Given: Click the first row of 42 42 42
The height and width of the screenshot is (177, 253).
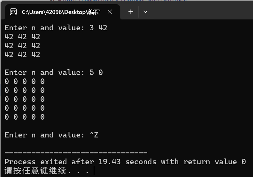Looking at the screenshot, I should click(x=22, y=37).
